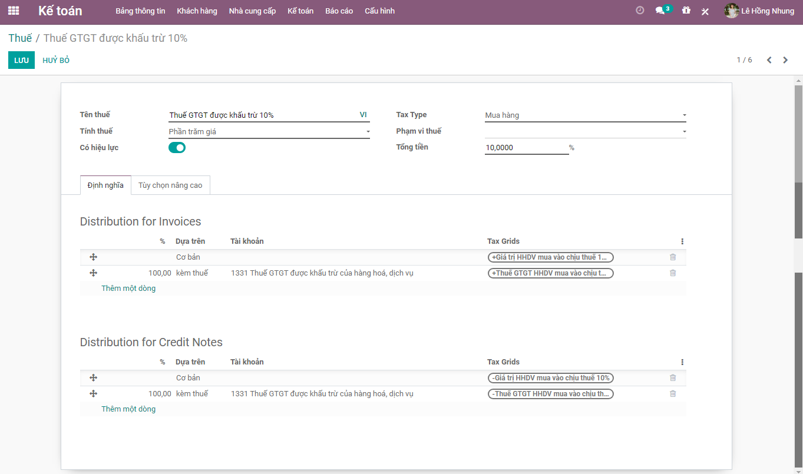The image size is (803, 474).
Task: Open Invoices table column options menu
Action: click(682, 241)
